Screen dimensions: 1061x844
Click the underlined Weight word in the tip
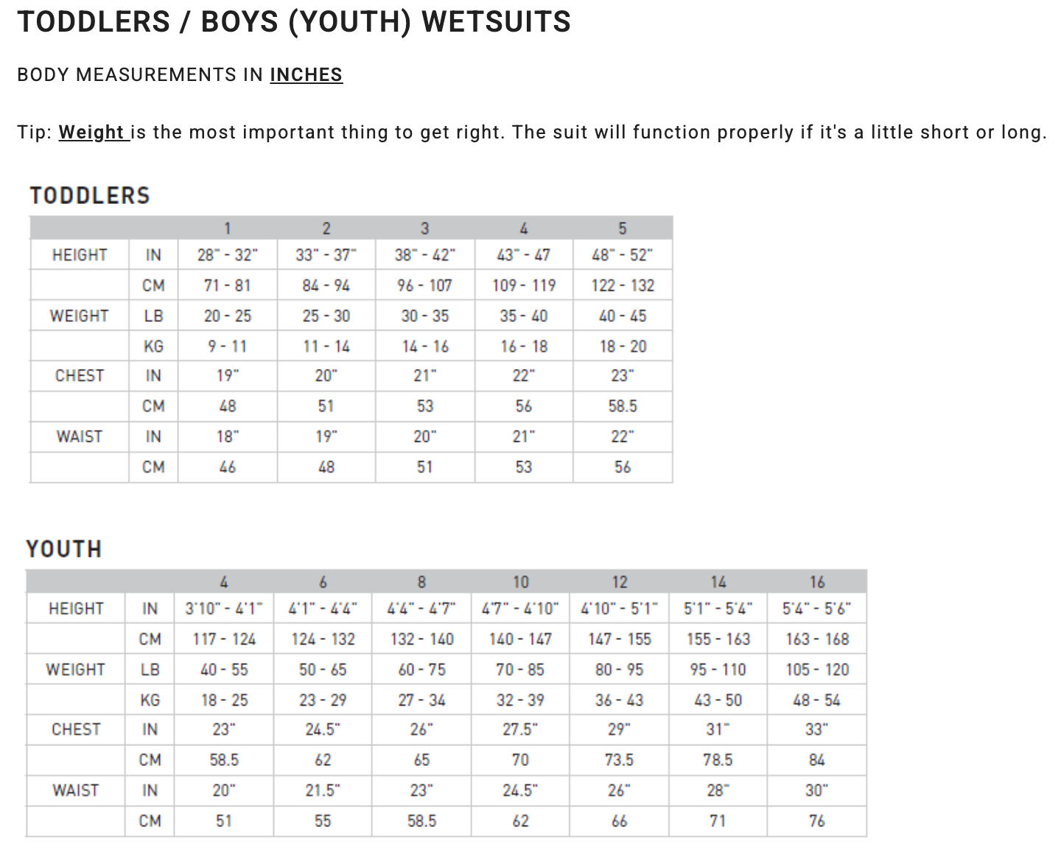92,133
